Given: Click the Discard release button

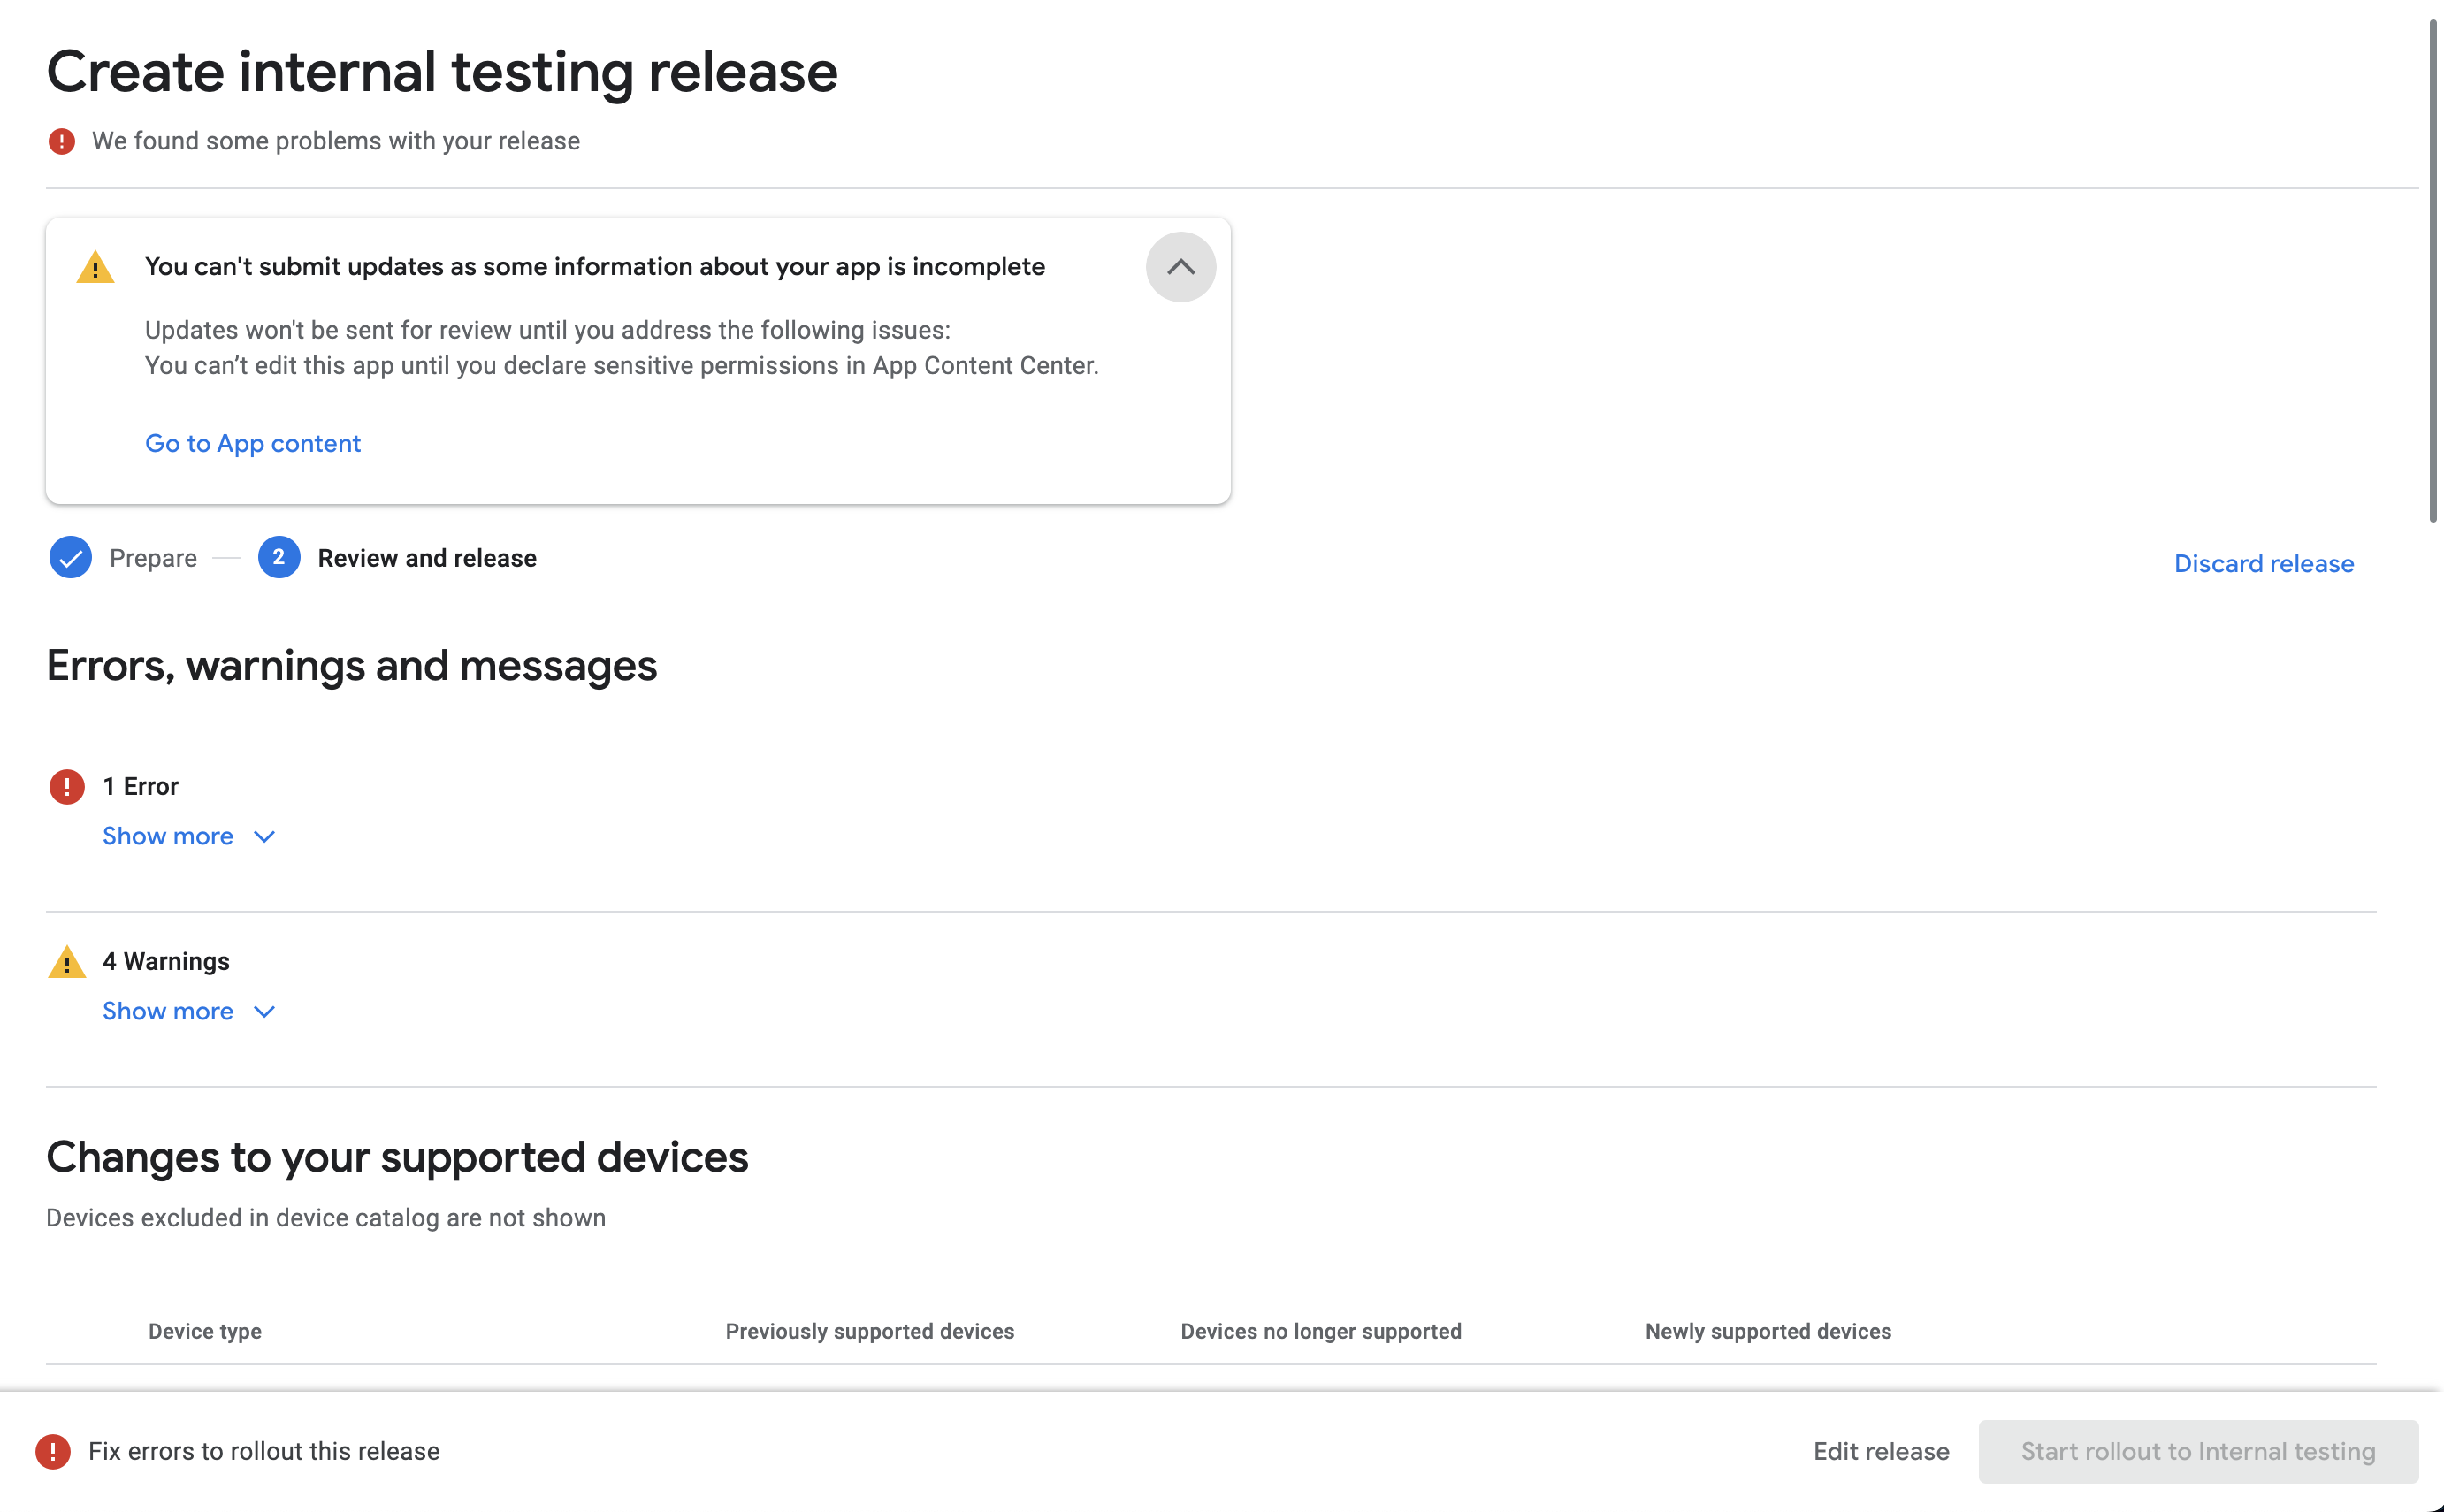Looking at the screenshot, I should (x=2263, y=561).
